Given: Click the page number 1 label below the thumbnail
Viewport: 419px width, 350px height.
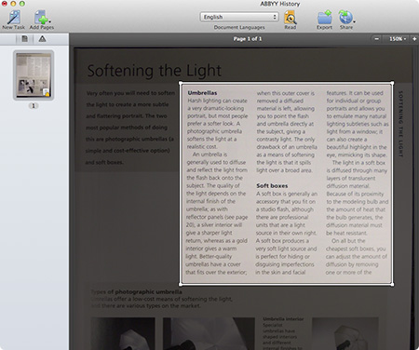Looking at the screenshot, I should (x=34, y=106).
